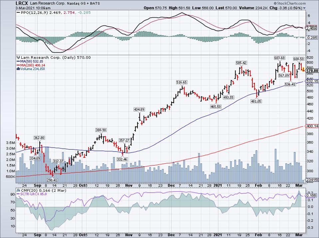
Task: Click the Lam Research Corp. company name header
Action: [47, 3]
